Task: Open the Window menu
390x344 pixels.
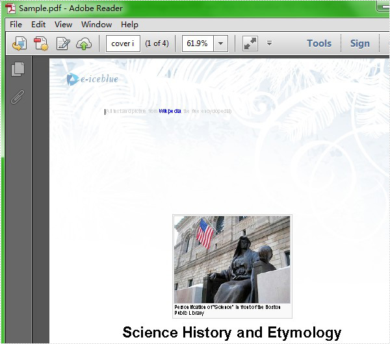Action: coord(96,25)
